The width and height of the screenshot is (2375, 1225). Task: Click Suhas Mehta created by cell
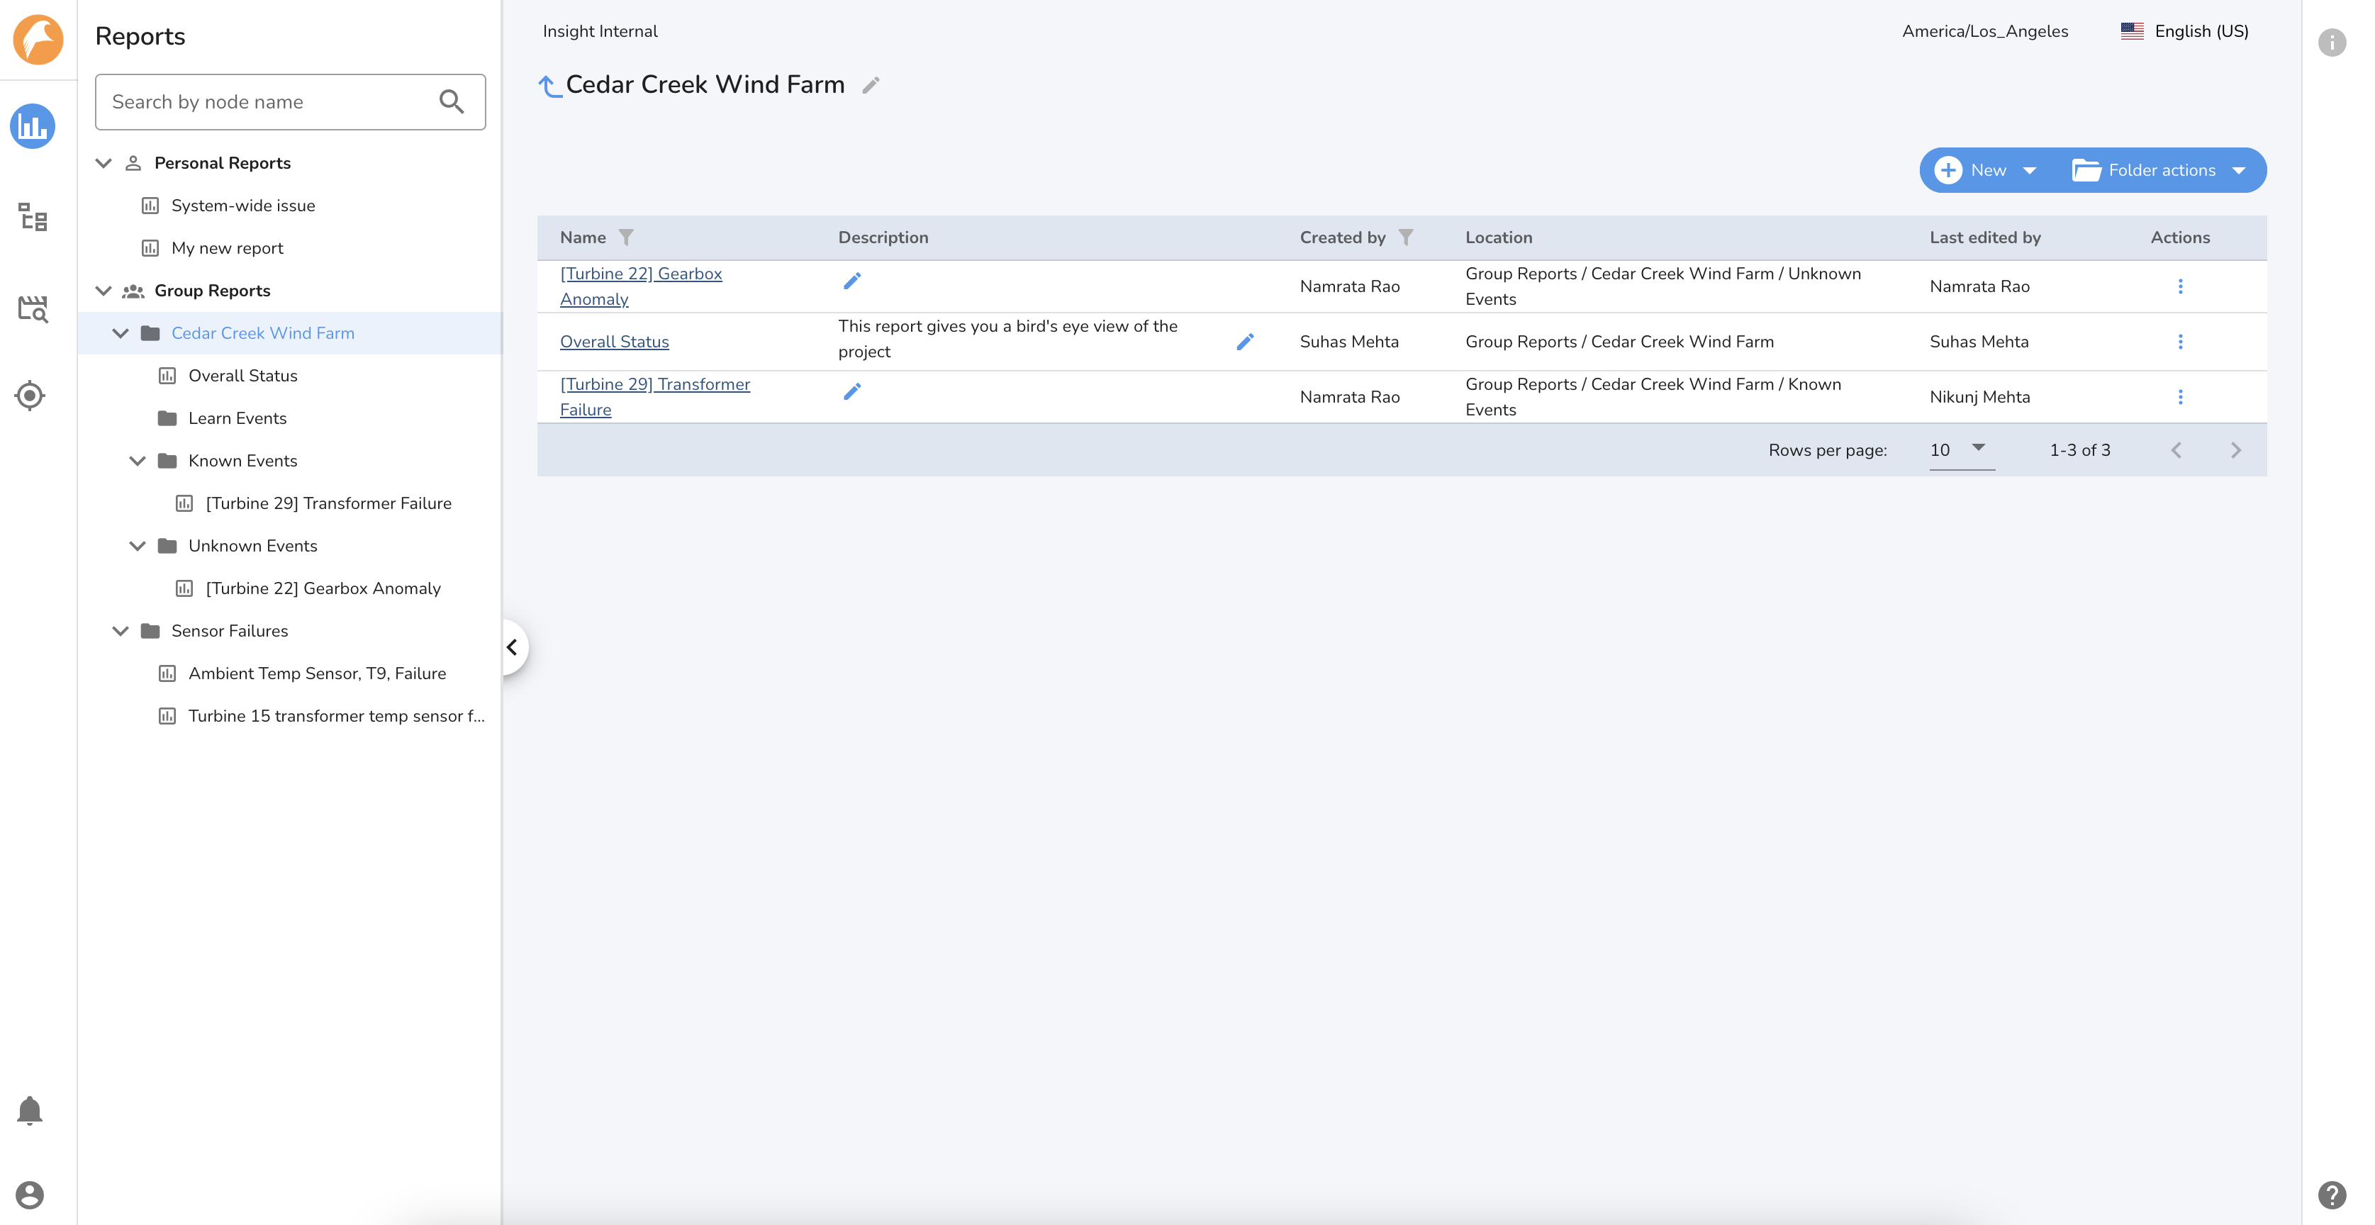tap(1349, 342)
